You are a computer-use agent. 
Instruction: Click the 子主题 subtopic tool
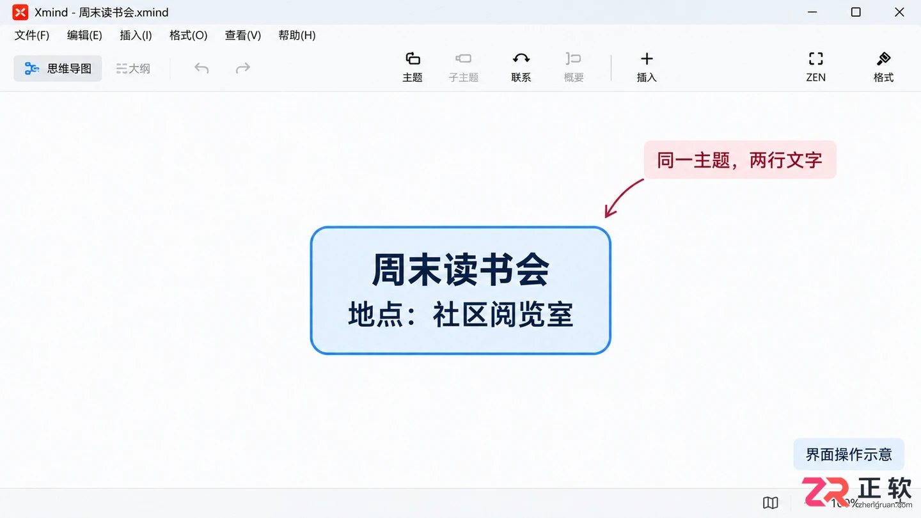(x=464, y=67)
